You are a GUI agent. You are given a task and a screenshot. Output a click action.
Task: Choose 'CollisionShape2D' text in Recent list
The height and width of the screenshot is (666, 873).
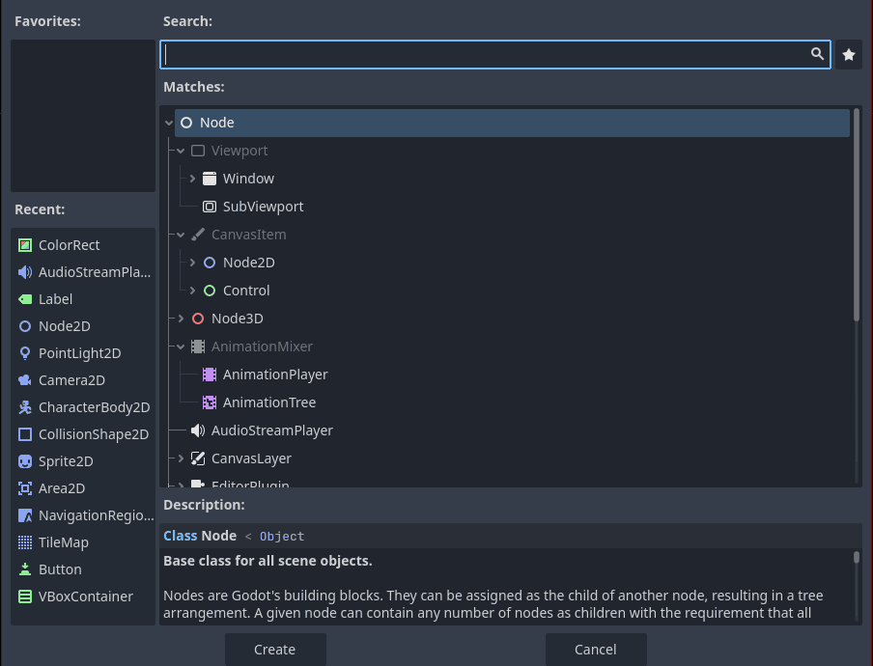(94, 434)
